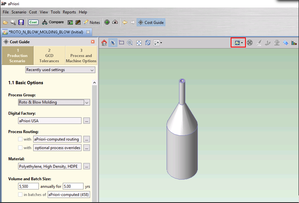Open Notes from the toolbar
The height and width of the screenshot is (203, 299).
[x=92, y=22]
